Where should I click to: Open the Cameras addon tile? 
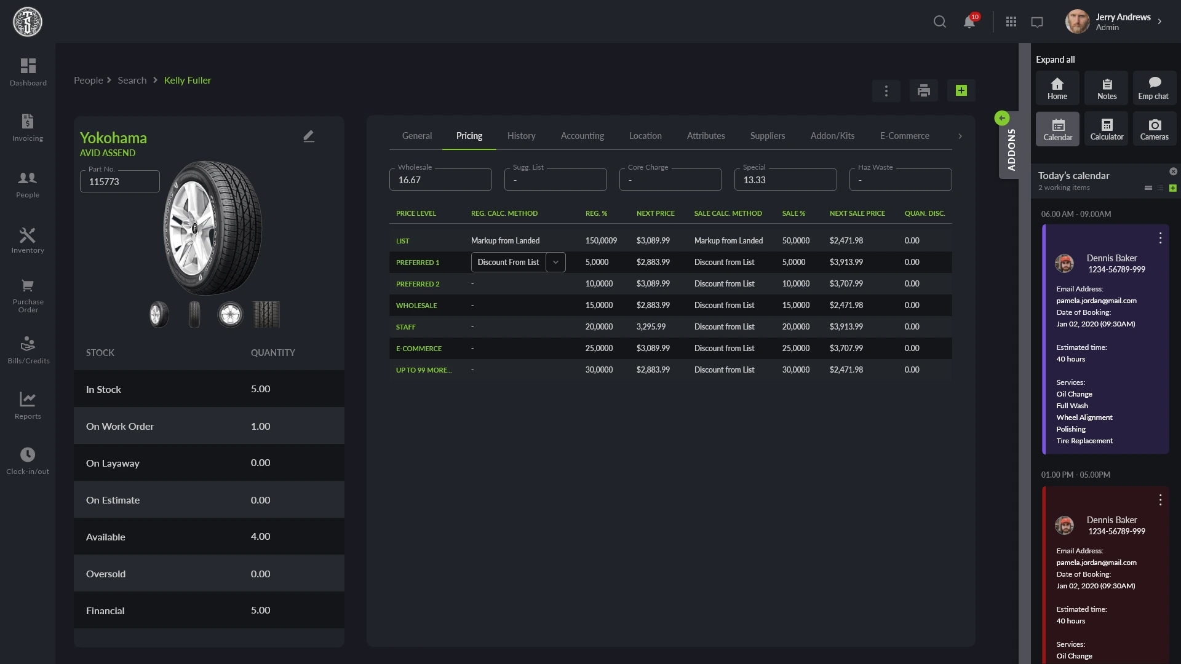1154,129
